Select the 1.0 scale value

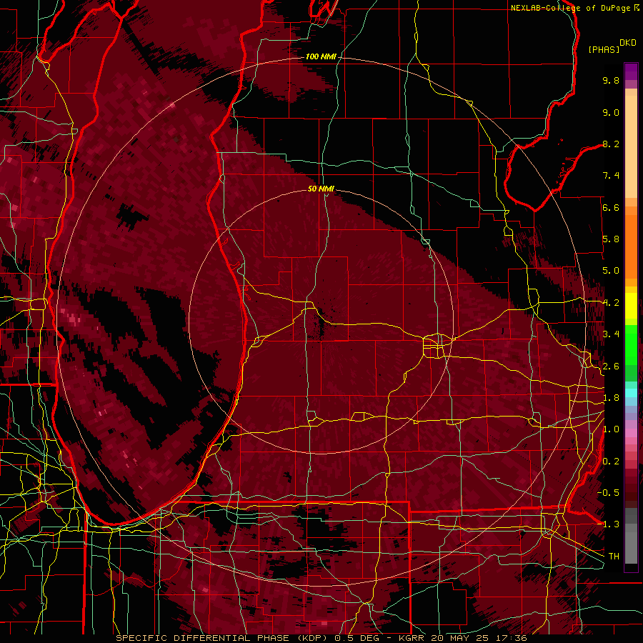point(611,429)
